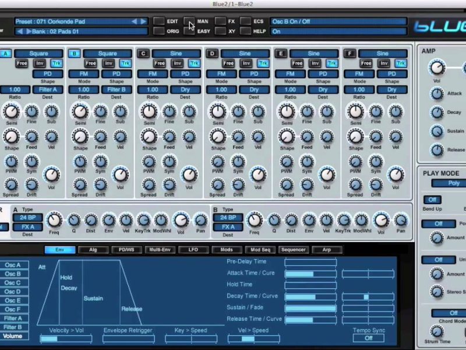Open the Mod Seq tab
This screenshot has height=350, width=466.
click(x=260, y=250)
